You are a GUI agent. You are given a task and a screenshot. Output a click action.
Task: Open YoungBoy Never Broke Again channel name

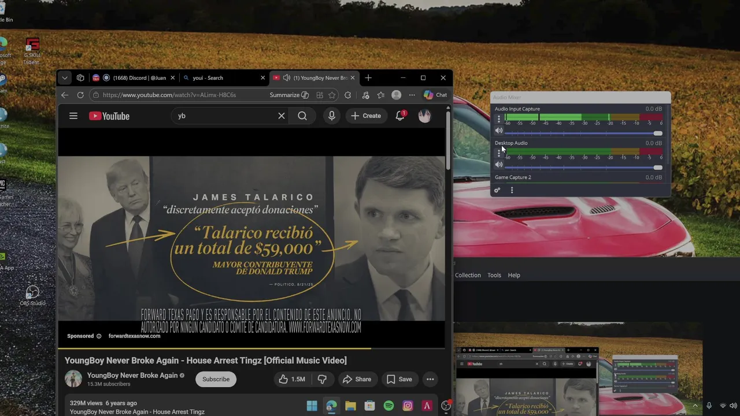point(132,375)
